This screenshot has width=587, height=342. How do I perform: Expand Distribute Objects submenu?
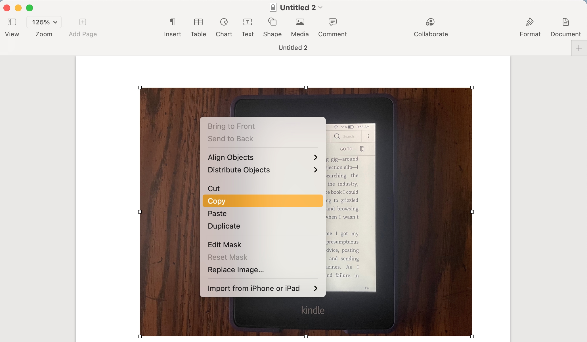(262, 169)
